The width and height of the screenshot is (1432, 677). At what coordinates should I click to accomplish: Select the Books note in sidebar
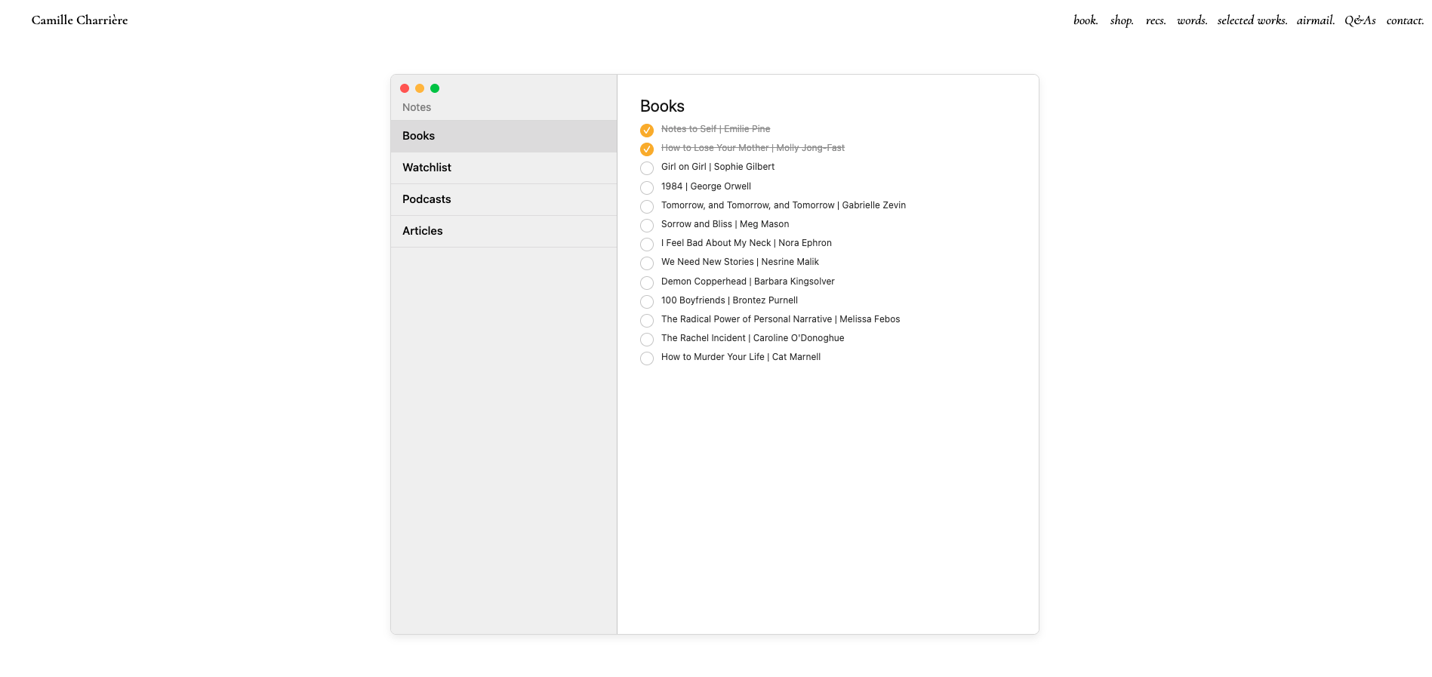504,136
